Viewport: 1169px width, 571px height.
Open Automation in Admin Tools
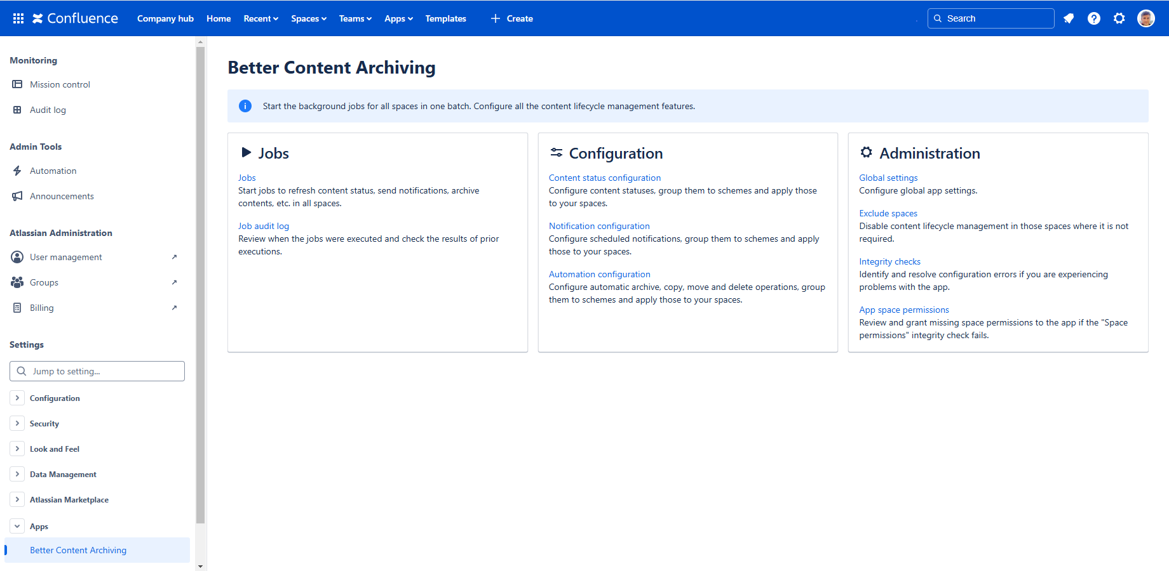tap(53, 171)
